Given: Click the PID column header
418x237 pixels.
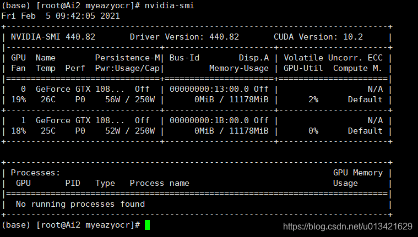Looking at the screenshot, I should 73,183.
